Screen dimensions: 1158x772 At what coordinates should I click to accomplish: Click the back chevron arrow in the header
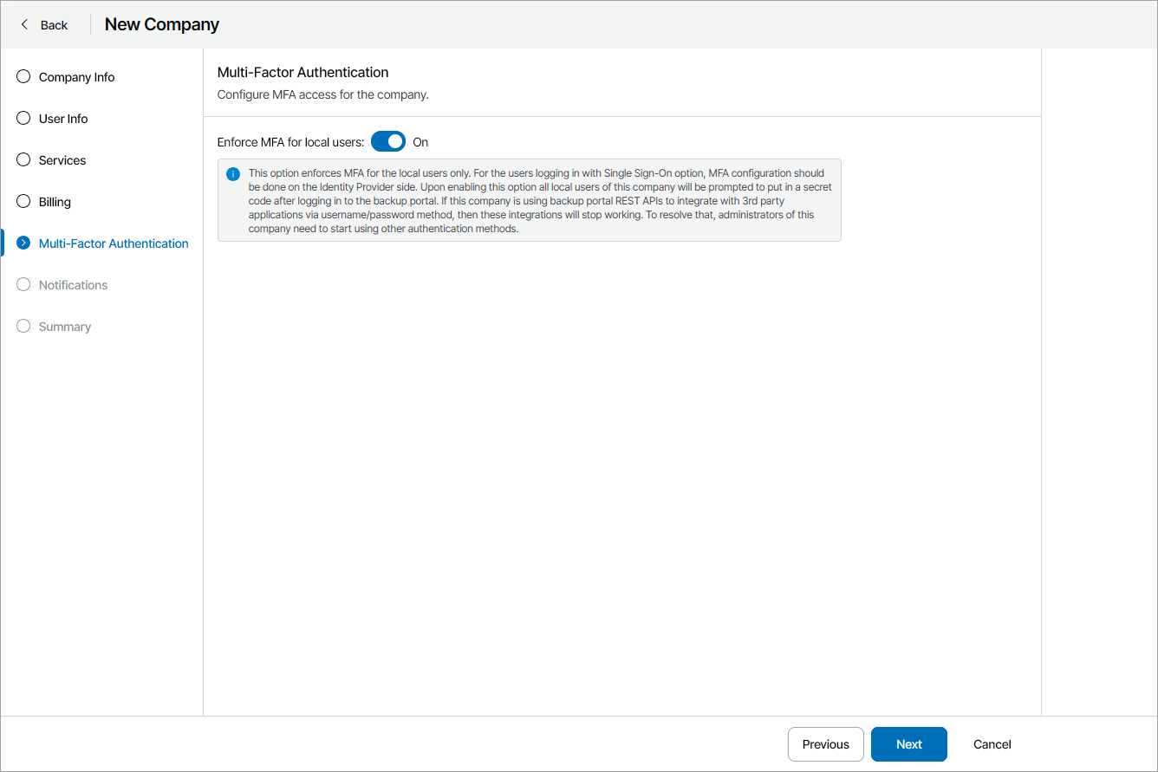[x=23, y=24]
